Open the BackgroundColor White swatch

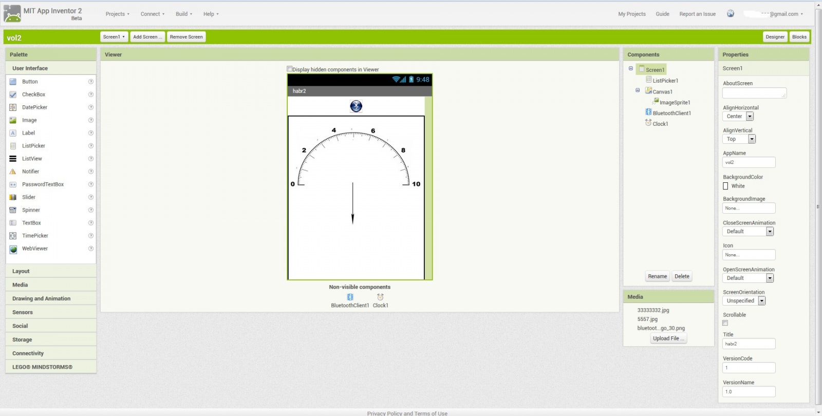click(x=725, y=186)
